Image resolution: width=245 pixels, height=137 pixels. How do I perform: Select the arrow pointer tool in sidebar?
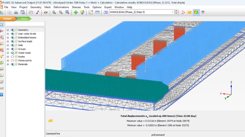pos(2,25)
